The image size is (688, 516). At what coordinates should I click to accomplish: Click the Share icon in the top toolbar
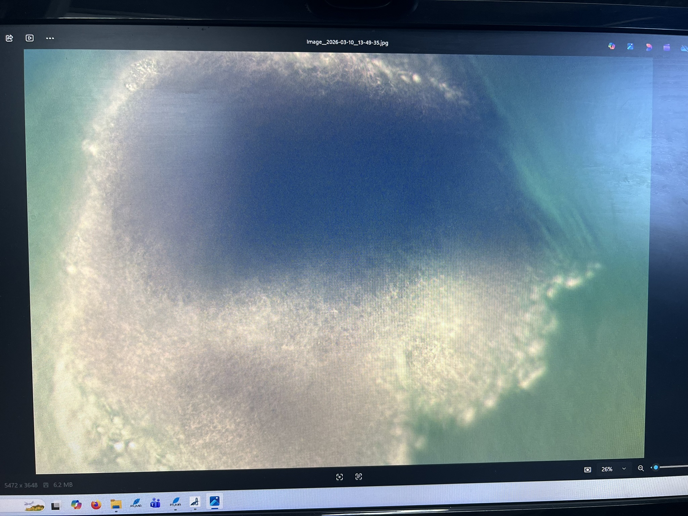click(9, 38)
